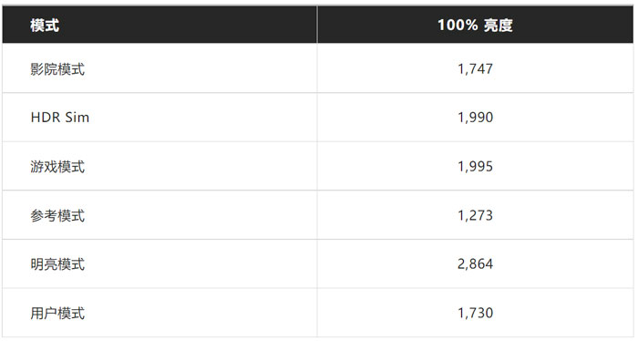The image size is (638, 341).
Task: Click the 模式 column header
Action: tap(45, 26)
